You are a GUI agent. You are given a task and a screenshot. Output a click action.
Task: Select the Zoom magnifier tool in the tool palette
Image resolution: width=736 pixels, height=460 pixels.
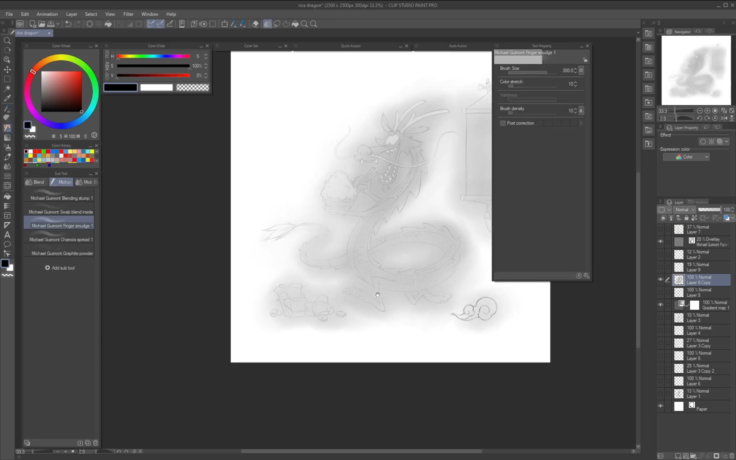click(x=7, y=41)
